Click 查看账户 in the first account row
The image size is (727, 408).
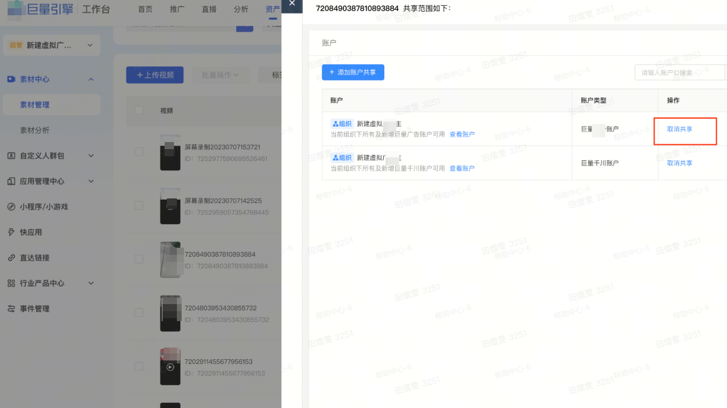coord(462,134)
